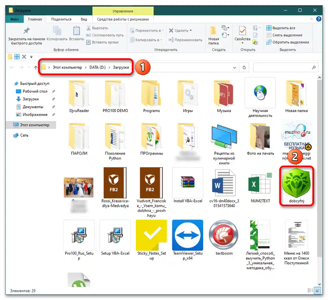Click Снять выделение
Viewport: 328px width, 300px height.
(284, 35)
